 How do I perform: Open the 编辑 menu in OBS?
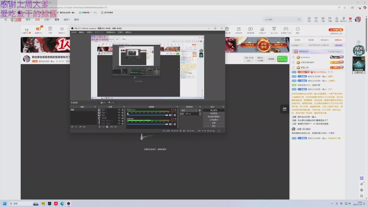(81, 32)
